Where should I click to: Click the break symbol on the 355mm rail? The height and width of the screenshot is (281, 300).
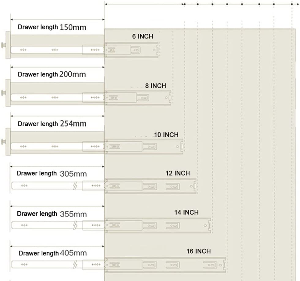tap(75, 225)
